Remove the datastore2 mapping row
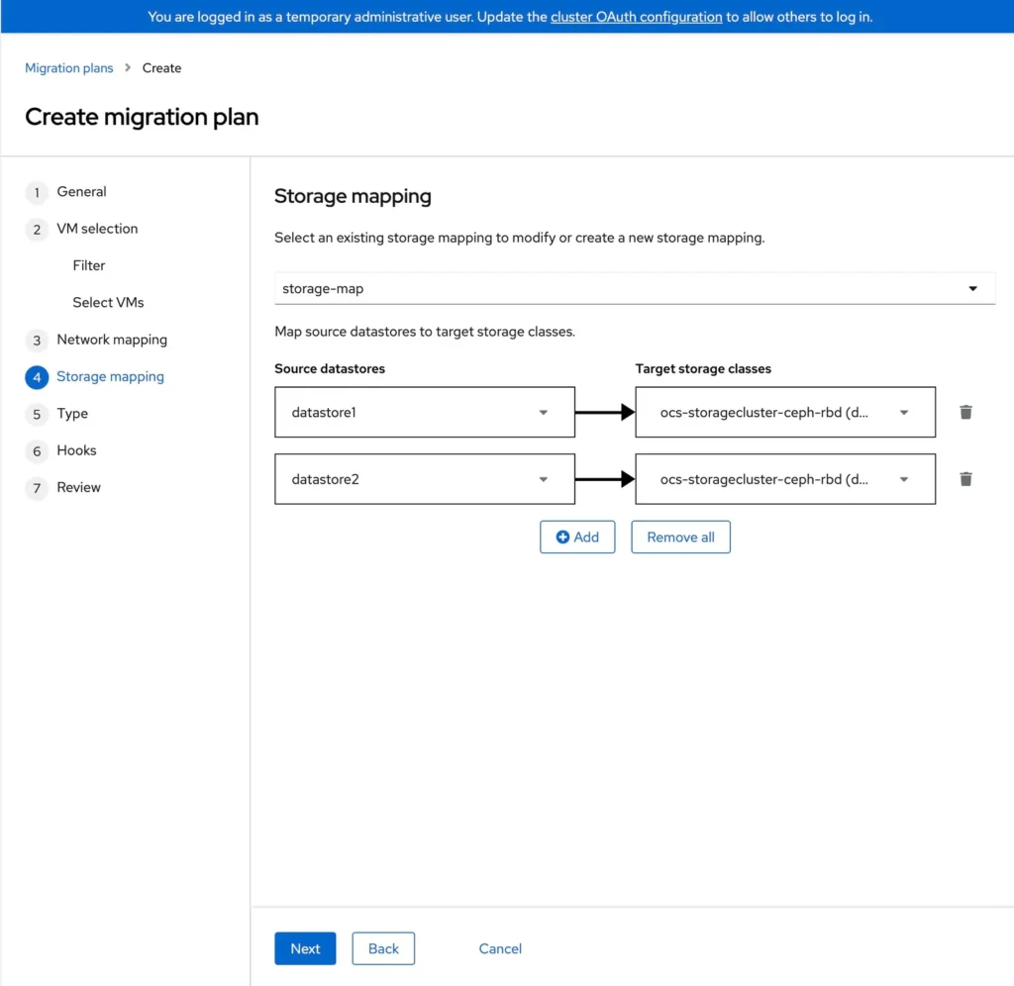The width and height of the screenshot is (1014, 986). pos(965,478)
